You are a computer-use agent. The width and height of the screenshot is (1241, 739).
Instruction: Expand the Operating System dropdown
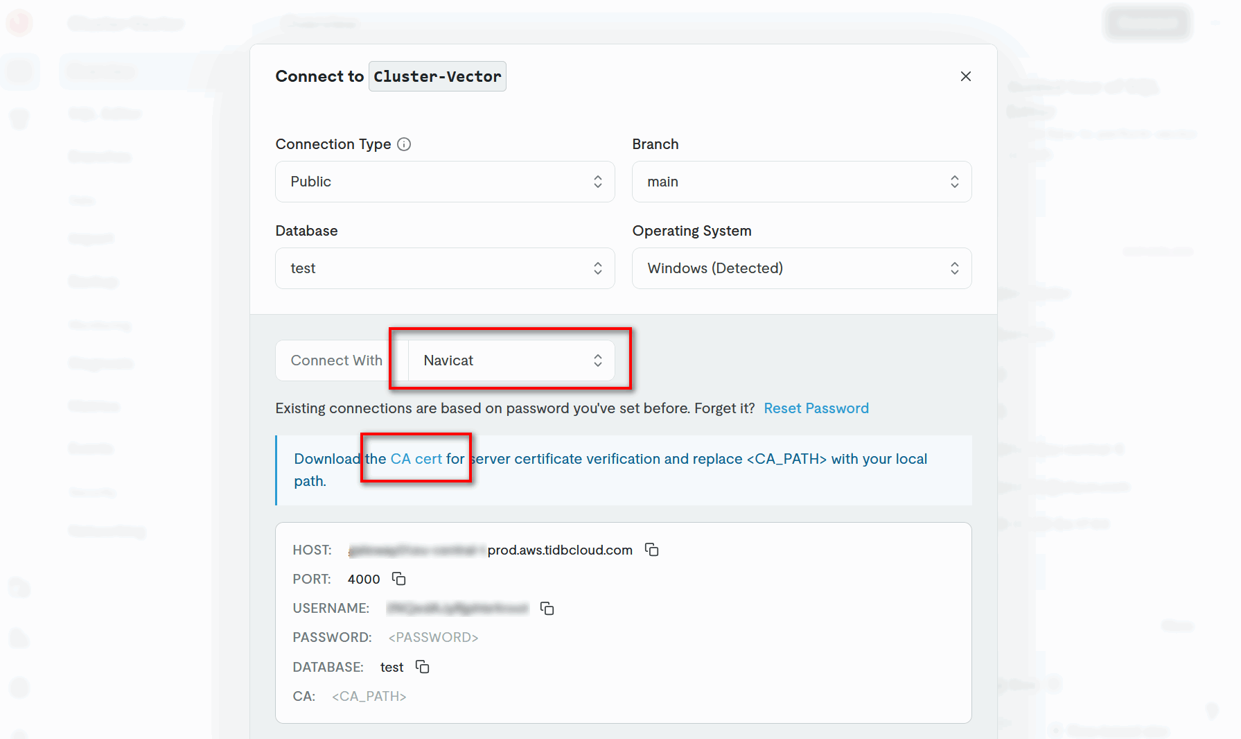click(801, 268)
